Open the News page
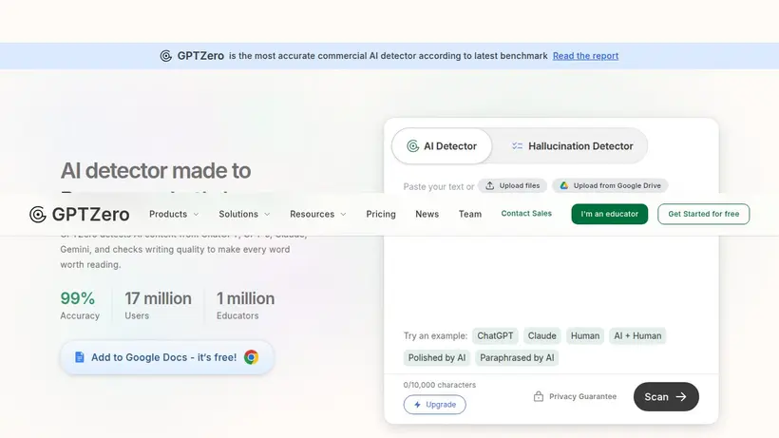Viewport: 779px width, 438px height. 427,214
